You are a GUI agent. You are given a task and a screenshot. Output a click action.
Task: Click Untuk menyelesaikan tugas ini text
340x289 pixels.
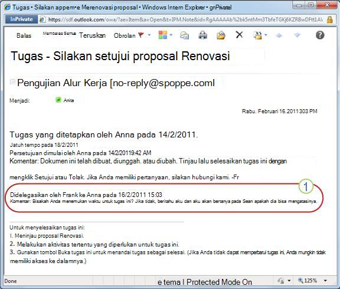47,228
